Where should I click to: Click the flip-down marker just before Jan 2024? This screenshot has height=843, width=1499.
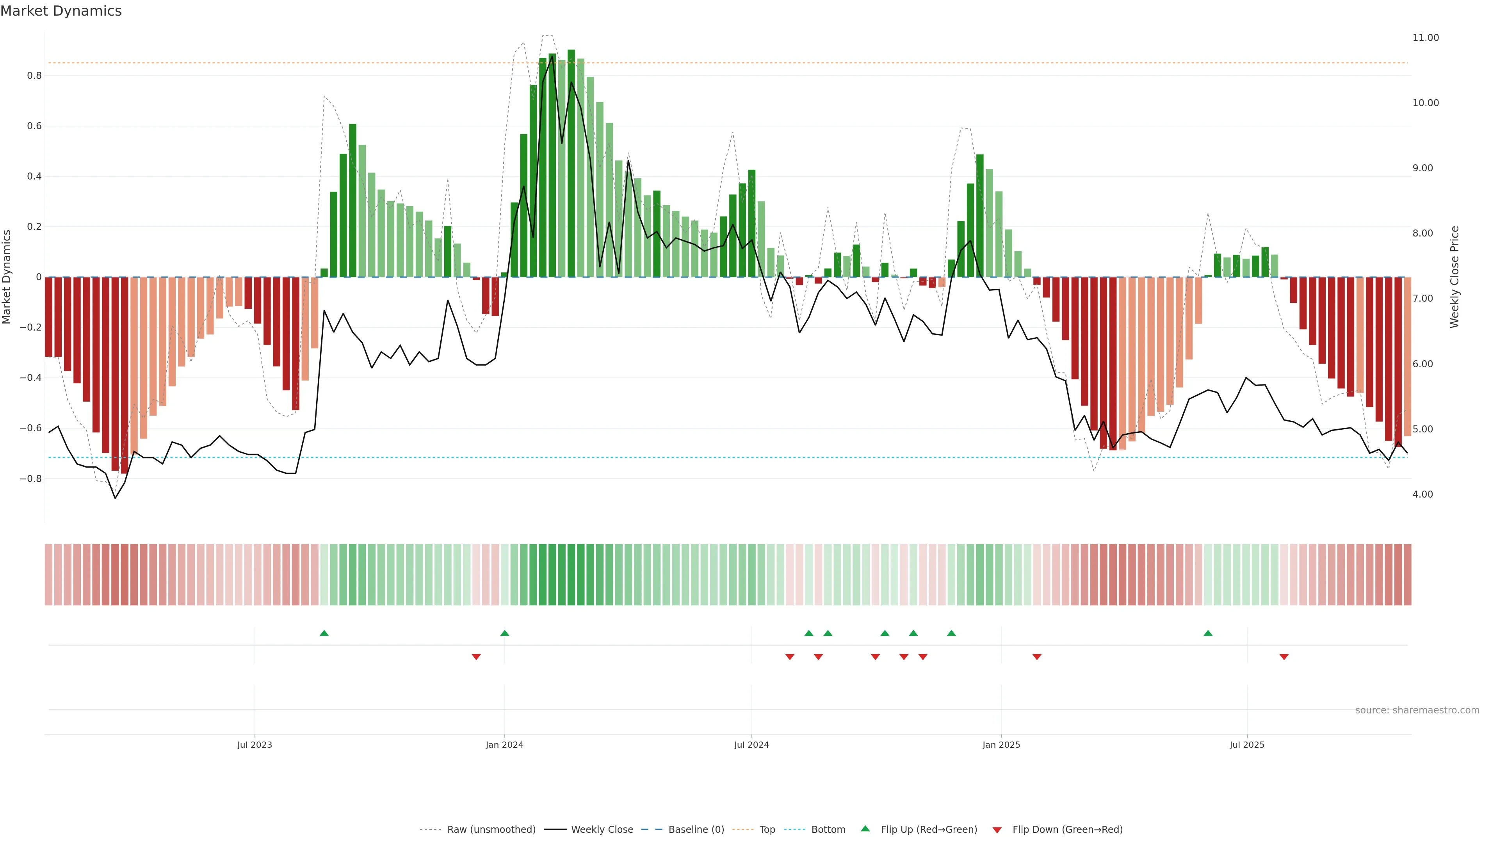476,657
